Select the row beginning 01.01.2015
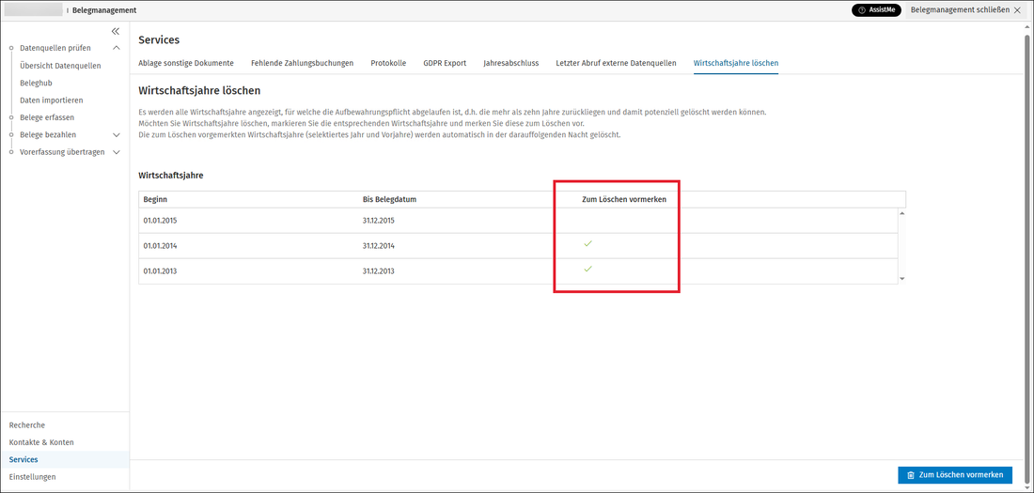1034x493 pixels. click(x=518, y=221)
